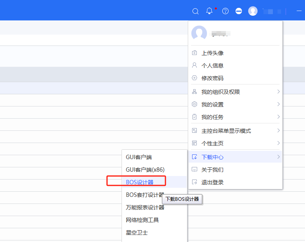Click the exit icon beside 退出登录
305x242 pixels.
(x=194, y=182)
